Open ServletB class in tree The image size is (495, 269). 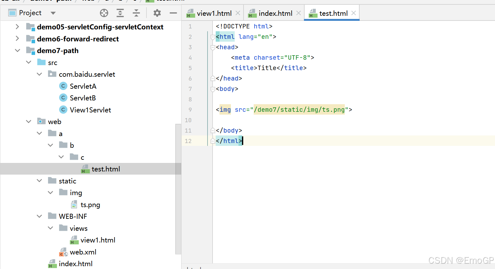point(83,98)
